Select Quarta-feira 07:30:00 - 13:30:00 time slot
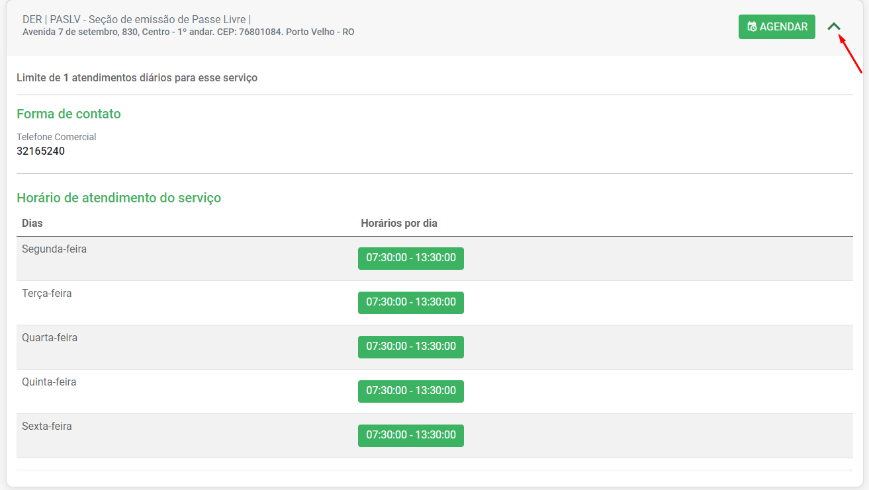Image resolution: width=869 pixels, height=490 pixels. 411,347
